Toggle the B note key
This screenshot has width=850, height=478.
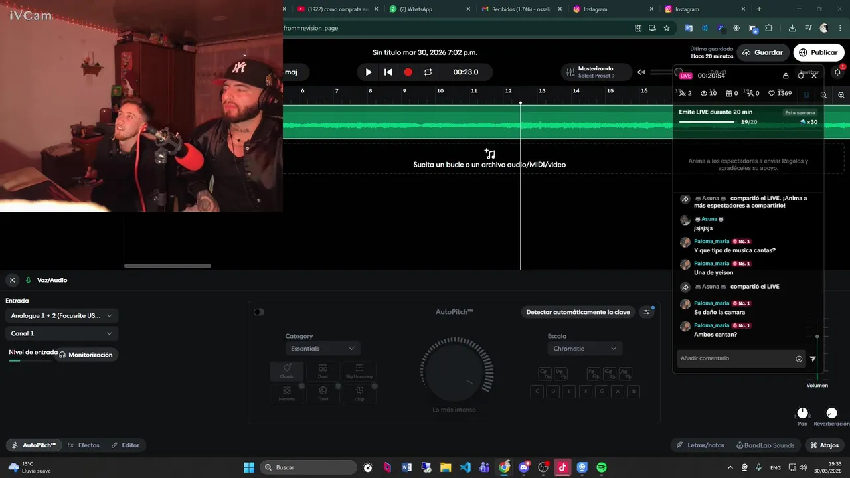click(634, 392)
